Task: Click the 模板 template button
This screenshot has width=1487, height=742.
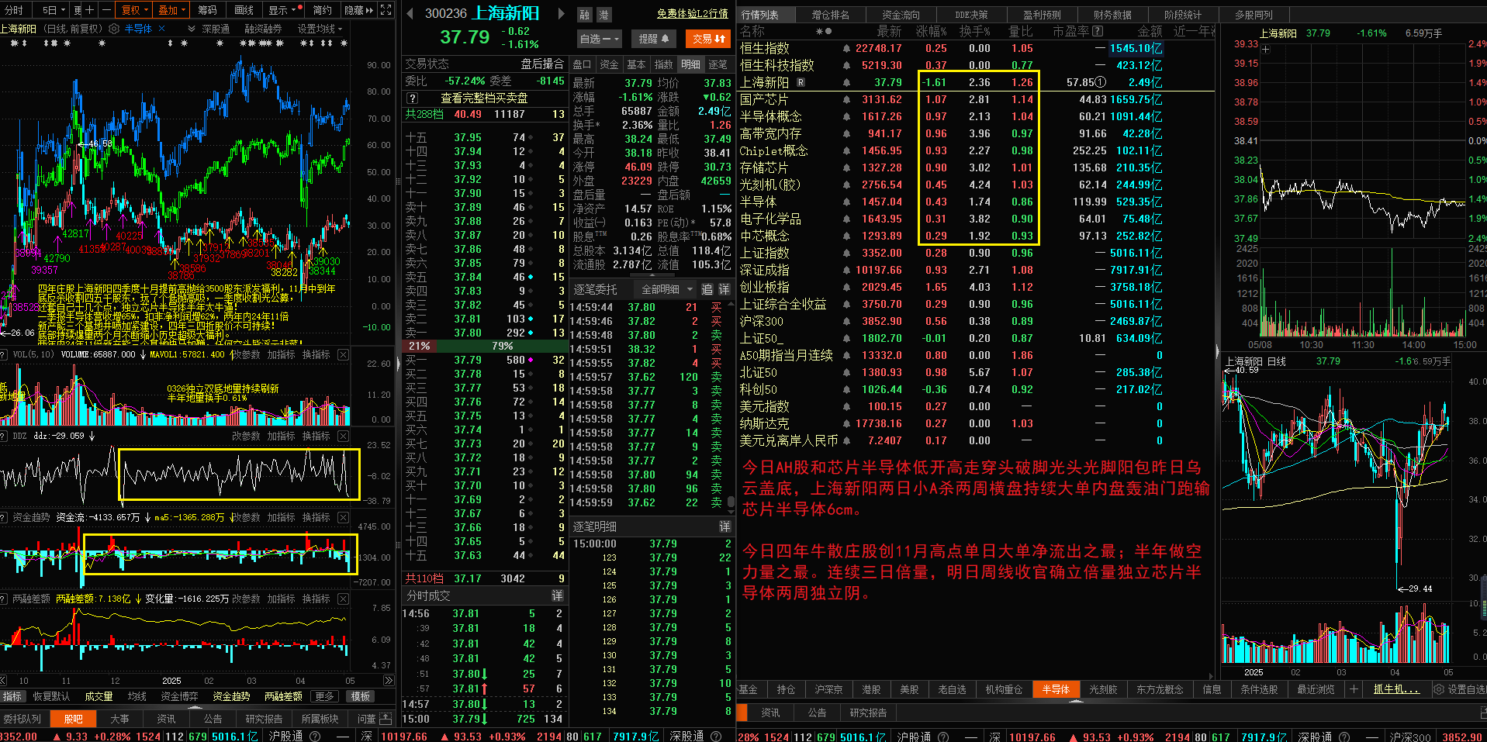Action: pos(361,696)
